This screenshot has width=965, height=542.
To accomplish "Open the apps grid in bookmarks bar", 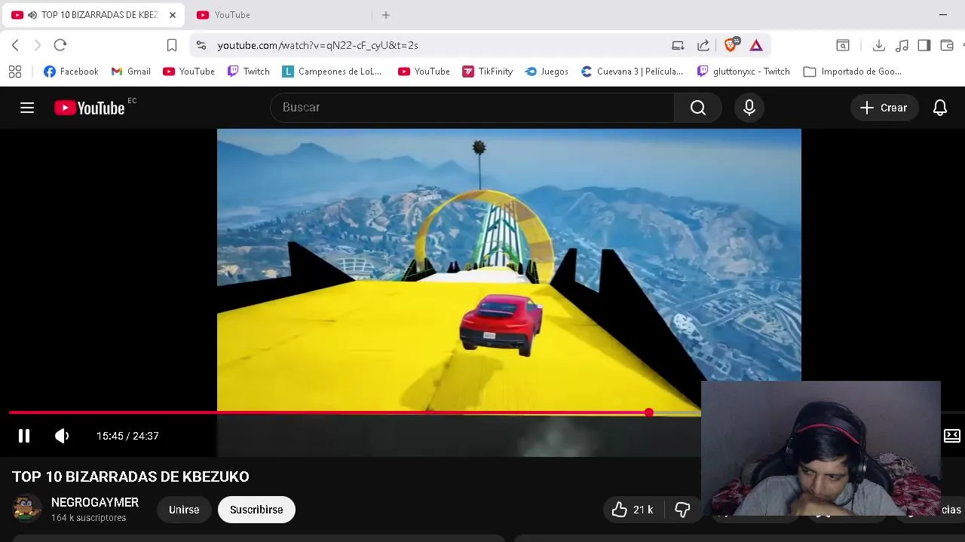I will pos(15,72).
